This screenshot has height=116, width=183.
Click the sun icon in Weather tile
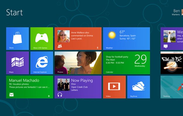(x=112, y=35)
